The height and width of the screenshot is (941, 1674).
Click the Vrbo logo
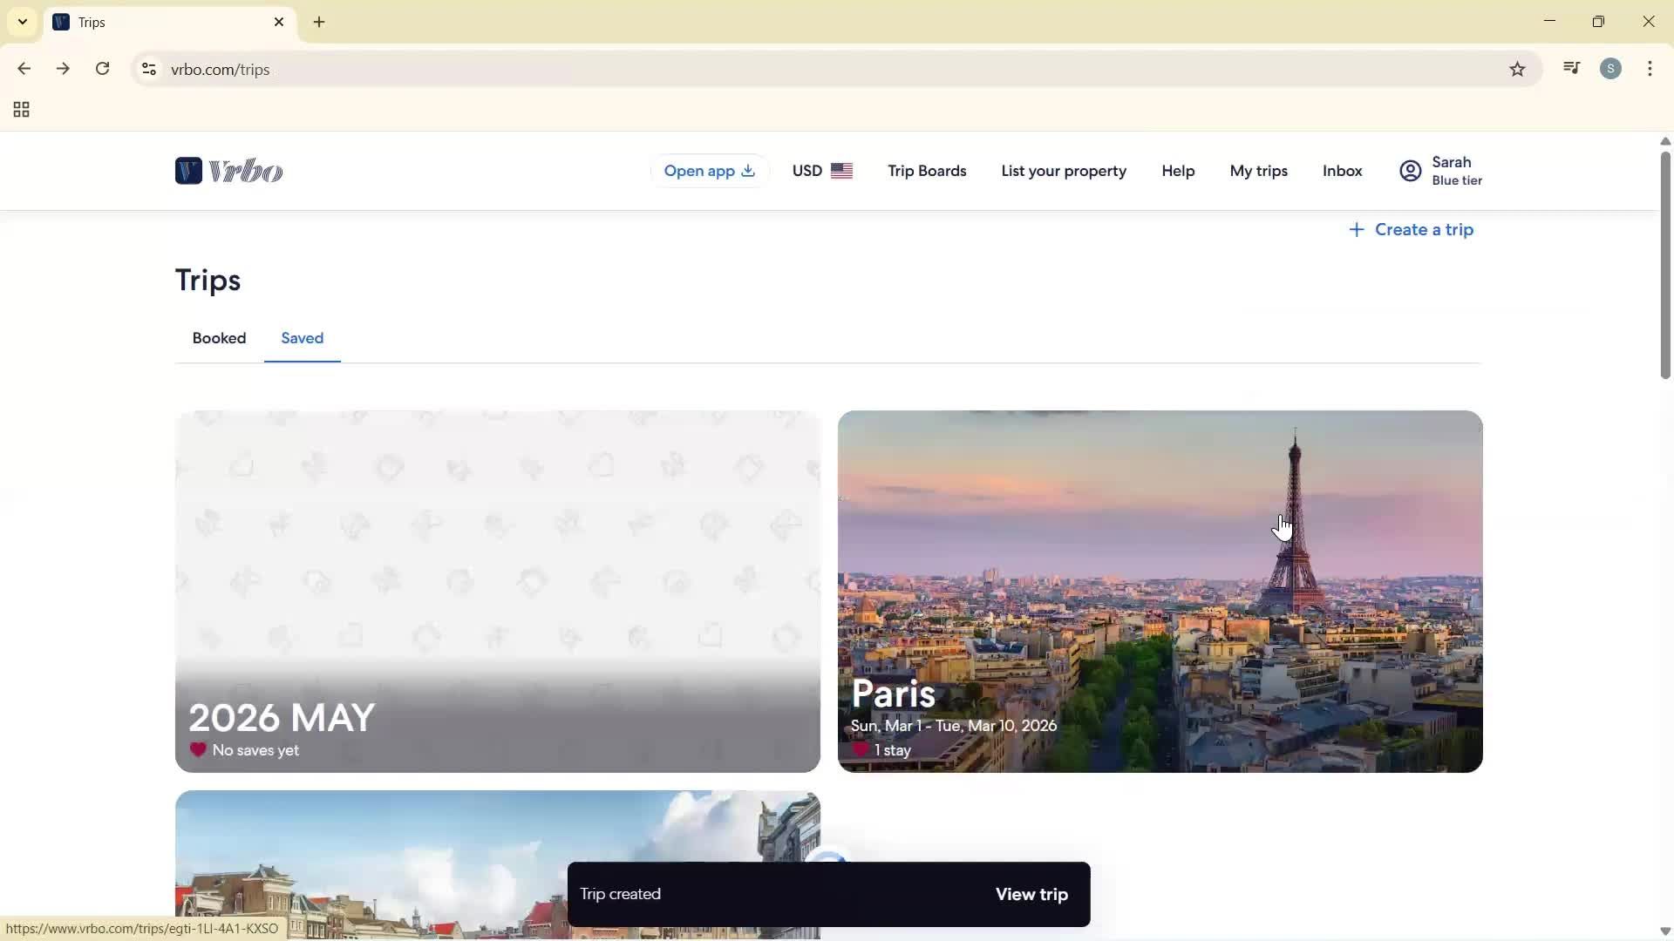[228, 170]
